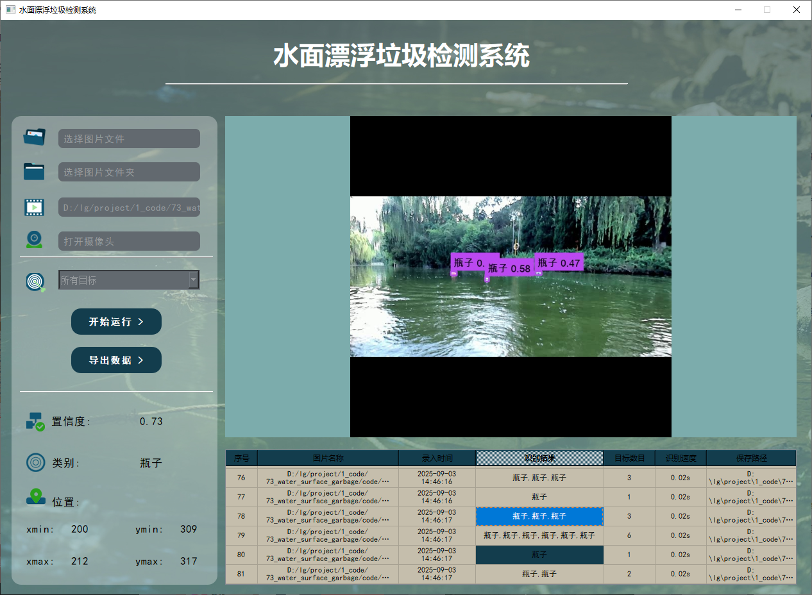Click the image file picker icon
812x595 pixels.
point(35,137)
